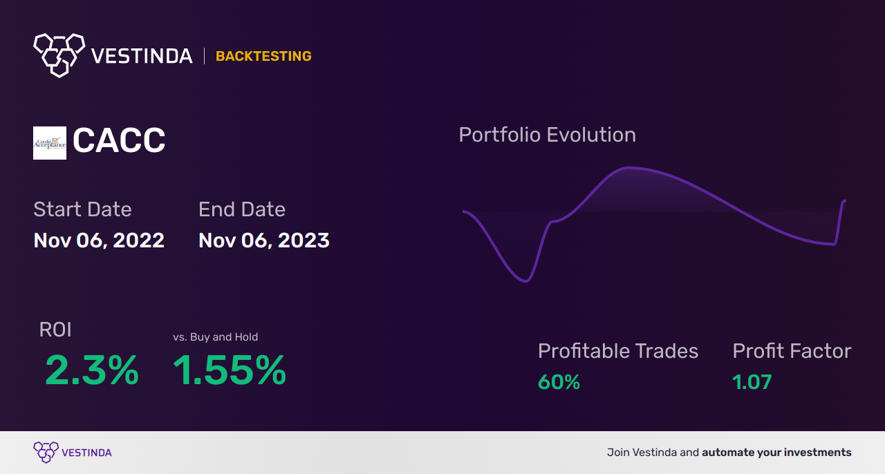This screenshot has width=885, height=474.
Task: Click the CACC ticker title
Action: point(119,142)
